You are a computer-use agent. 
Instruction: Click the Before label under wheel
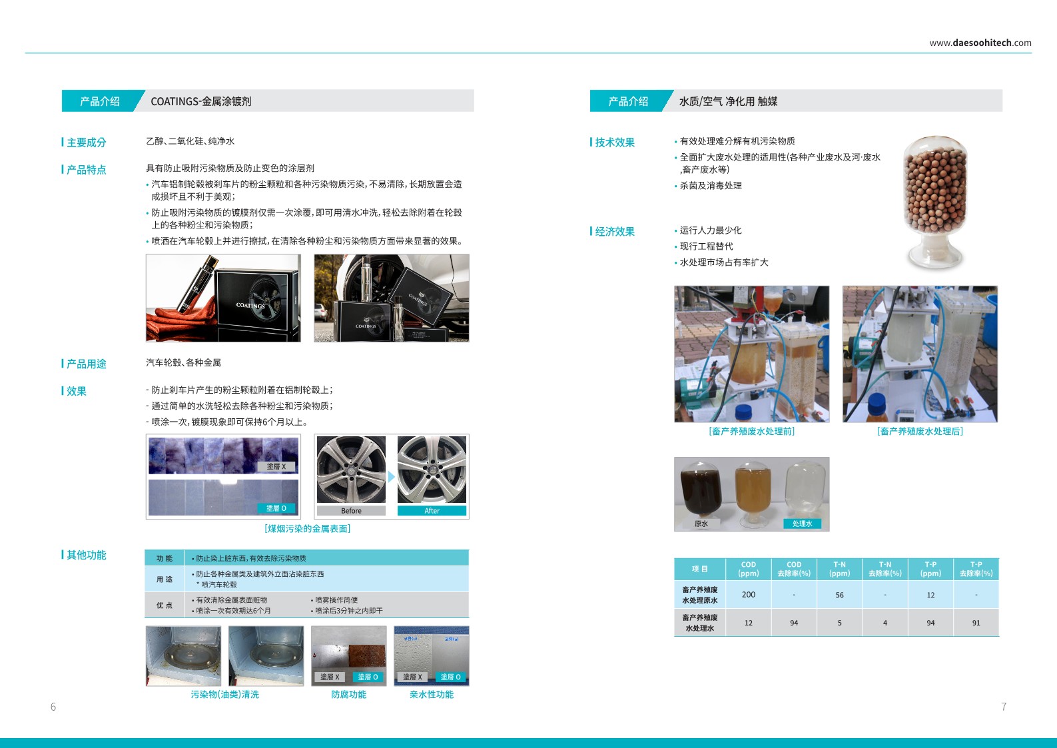click(351, 511)
